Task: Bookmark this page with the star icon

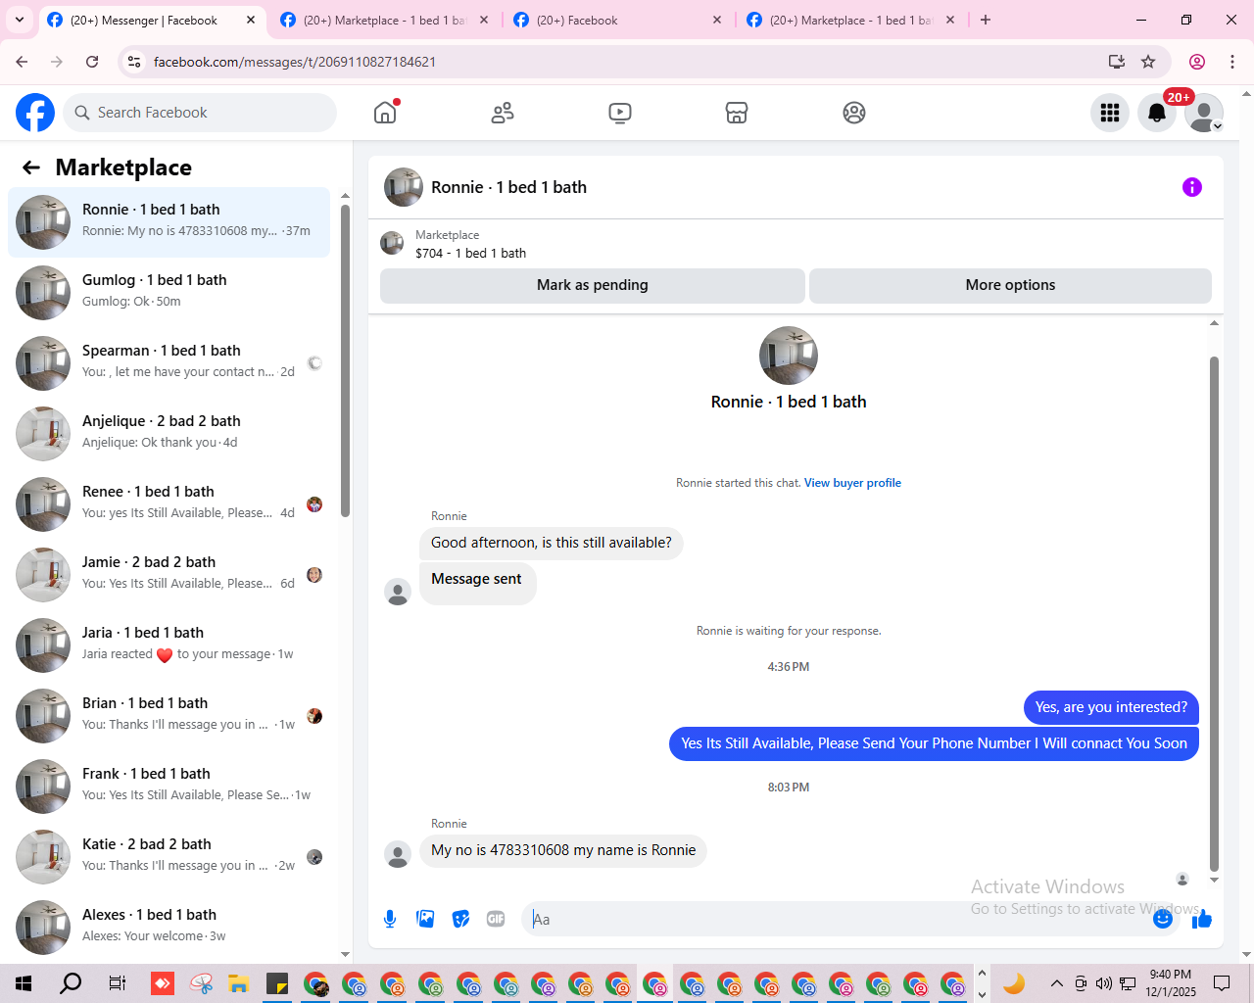Action: (1148, 62)
